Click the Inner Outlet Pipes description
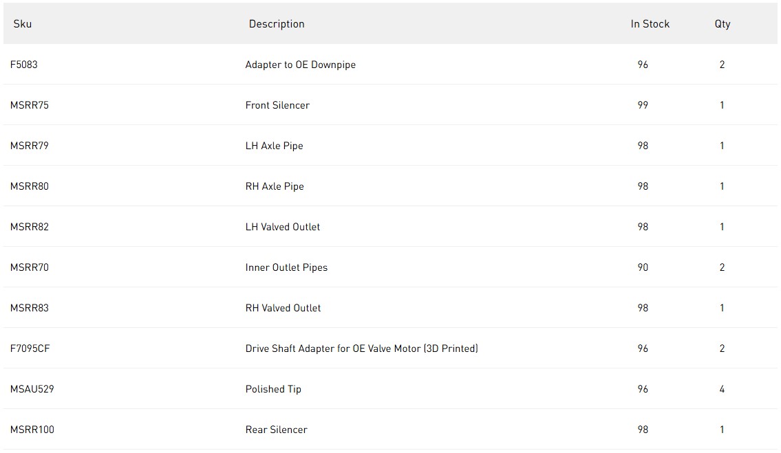 (x=286, y=267)
